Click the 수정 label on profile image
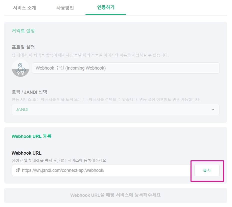 coord(20,73)
